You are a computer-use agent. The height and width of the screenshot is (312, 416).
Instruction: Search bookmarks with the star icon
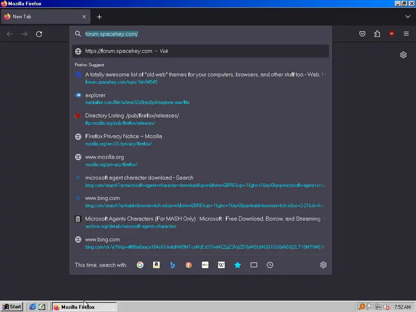237,265
